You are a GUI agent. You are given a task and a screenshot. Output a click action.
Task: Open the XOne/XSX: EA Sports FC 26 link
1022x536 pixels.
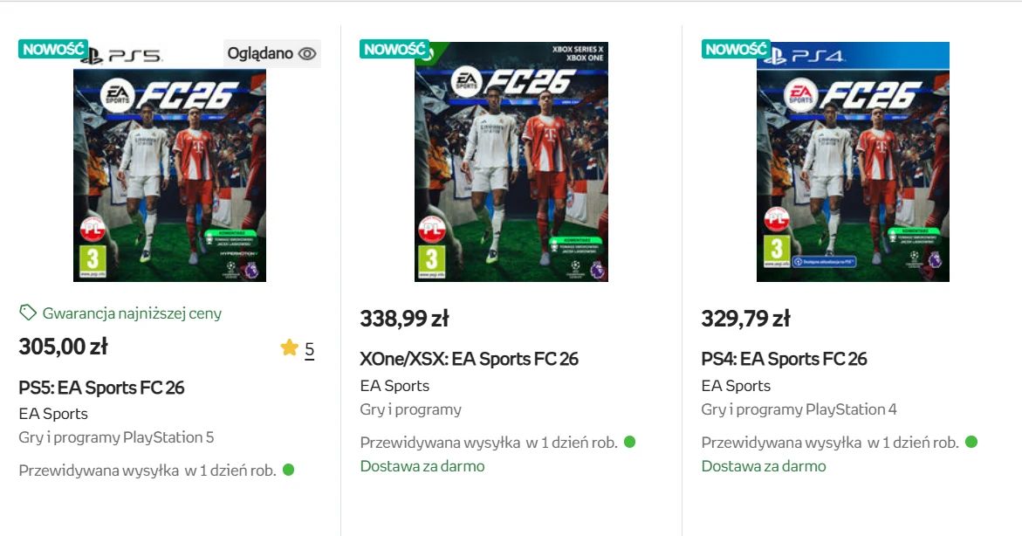pos(470,359)
